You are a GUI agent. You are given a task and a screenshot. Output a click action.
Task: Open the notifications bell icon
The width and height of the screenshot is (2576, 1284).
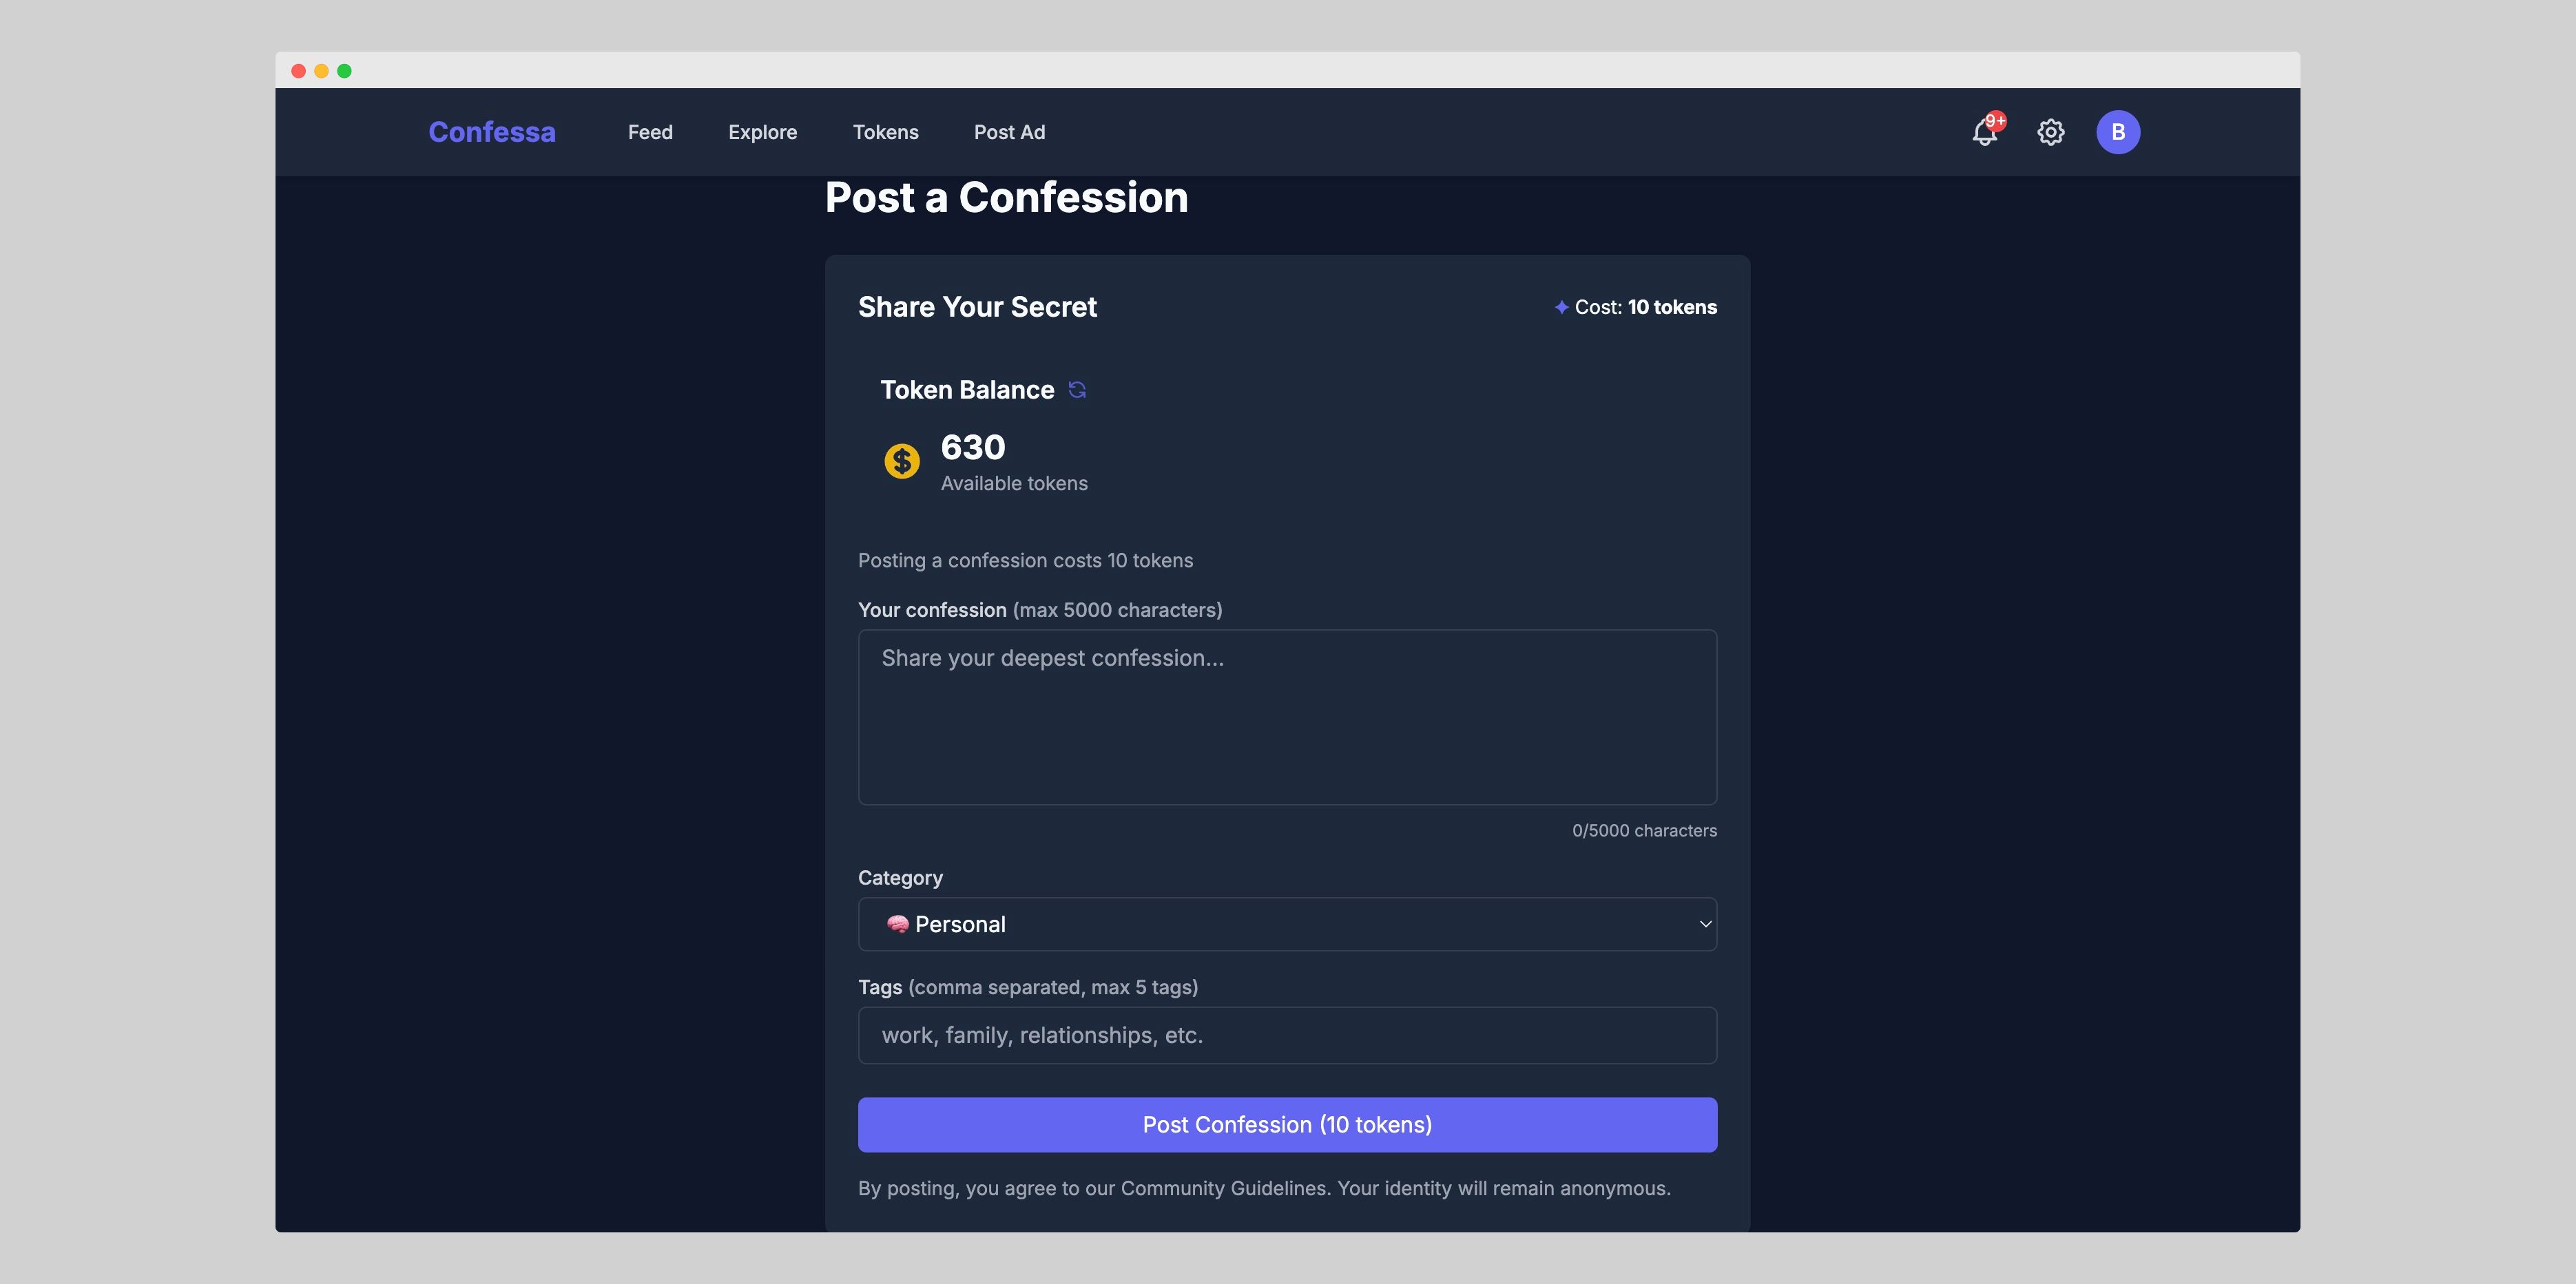pos(1984,133)
